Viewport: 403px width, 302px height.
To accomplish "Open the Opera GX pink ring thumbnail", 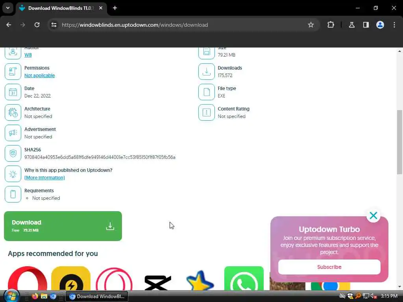I will 114,278.
